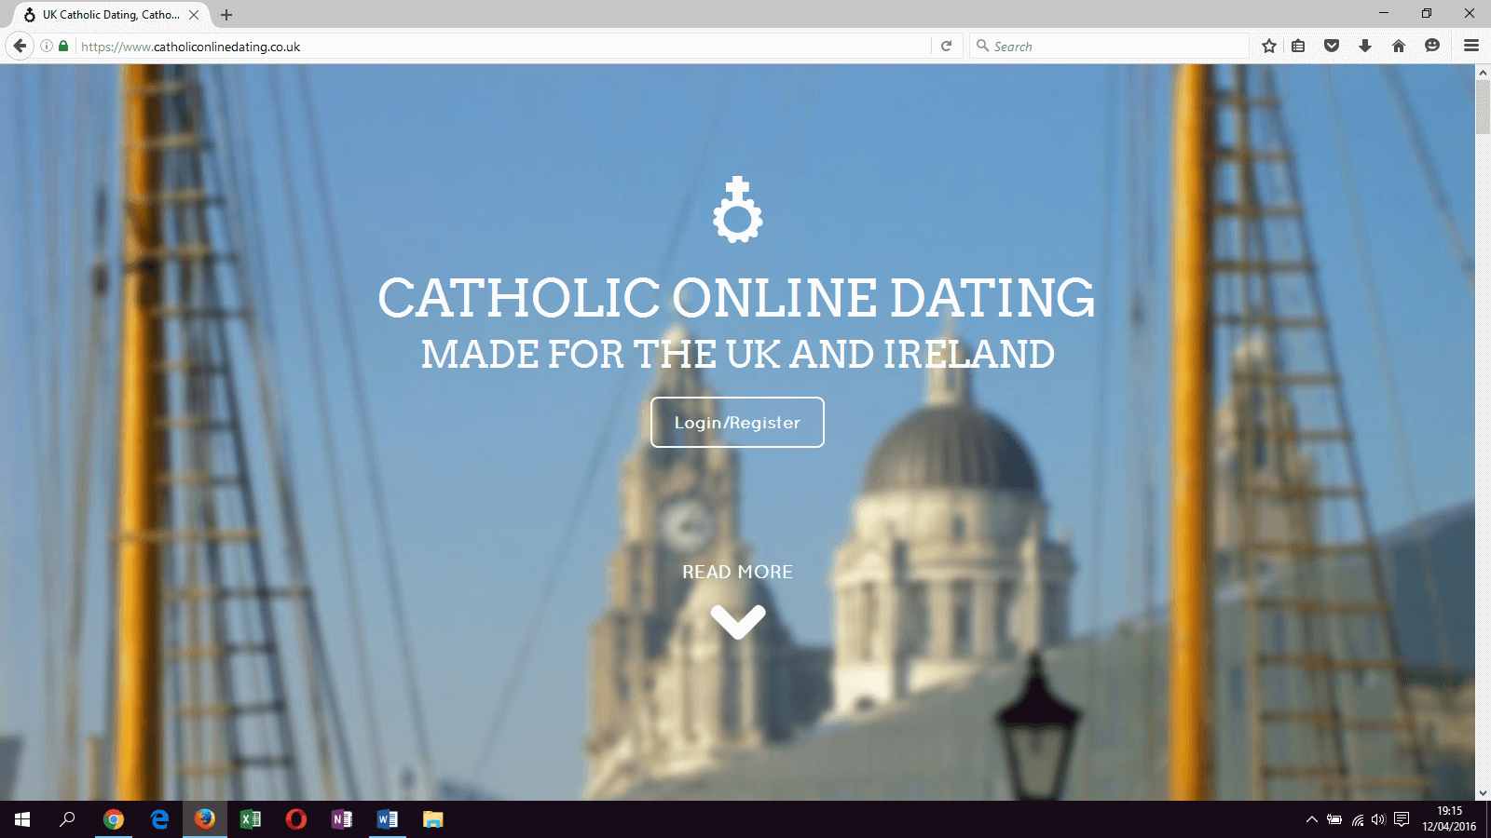The height and width of the screenshot is (838, 1491).
Task: Click the Login/Register button
Action: point(737,423)
